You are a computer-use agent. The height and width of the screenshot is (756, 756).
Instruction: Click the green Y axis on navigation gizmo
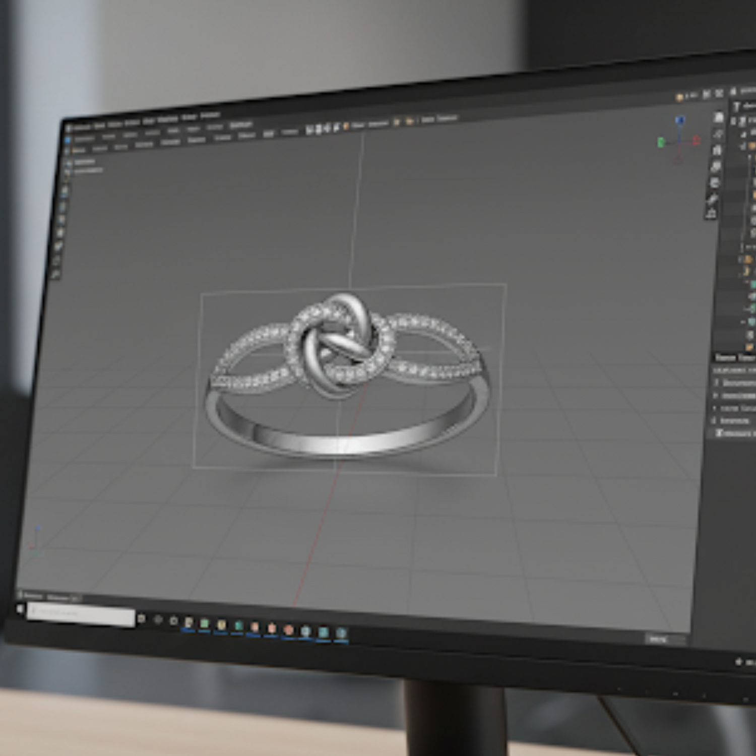pyautogui.click(x=661, y=143)
